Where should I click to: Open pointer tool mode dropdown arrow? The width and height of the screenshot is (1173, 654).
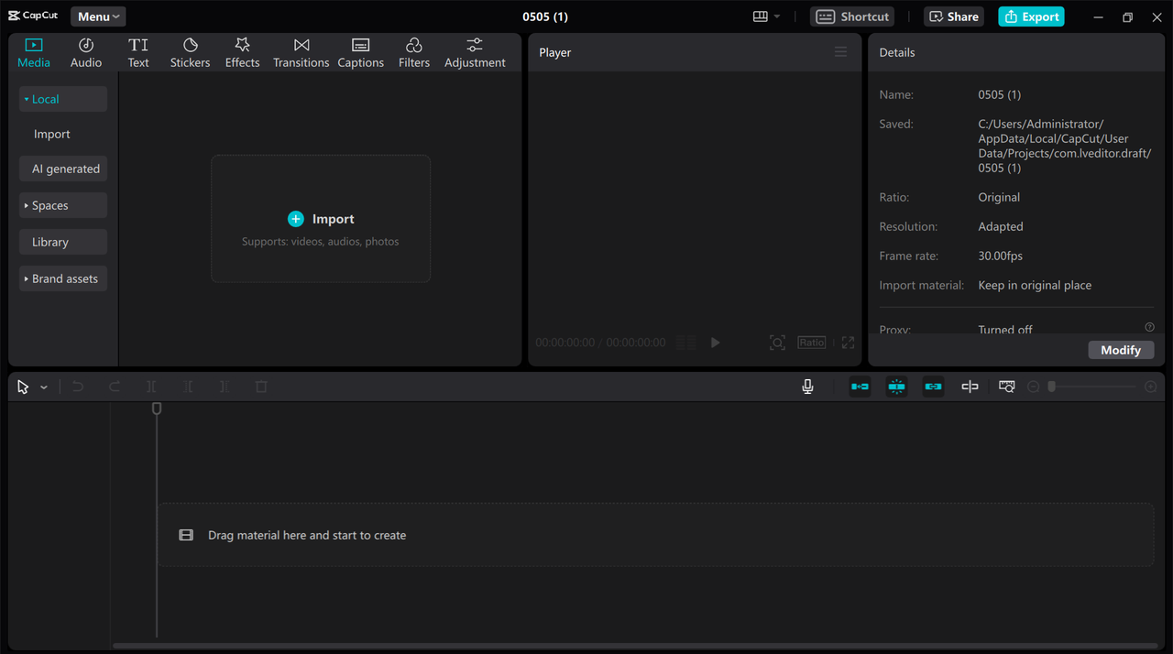[44, 387]
